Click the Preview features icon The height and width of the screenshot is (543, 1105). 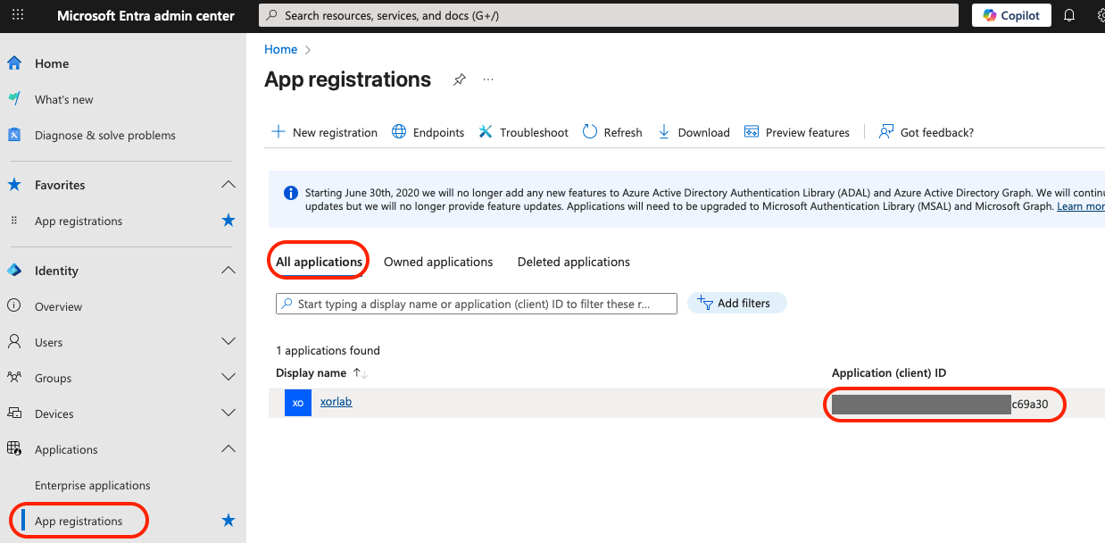coord(752,132)
